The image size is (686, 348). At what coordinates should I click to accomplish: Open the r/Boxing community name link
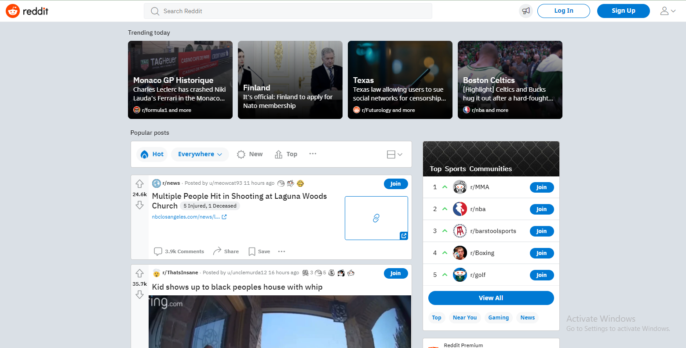tap(482, 253)
